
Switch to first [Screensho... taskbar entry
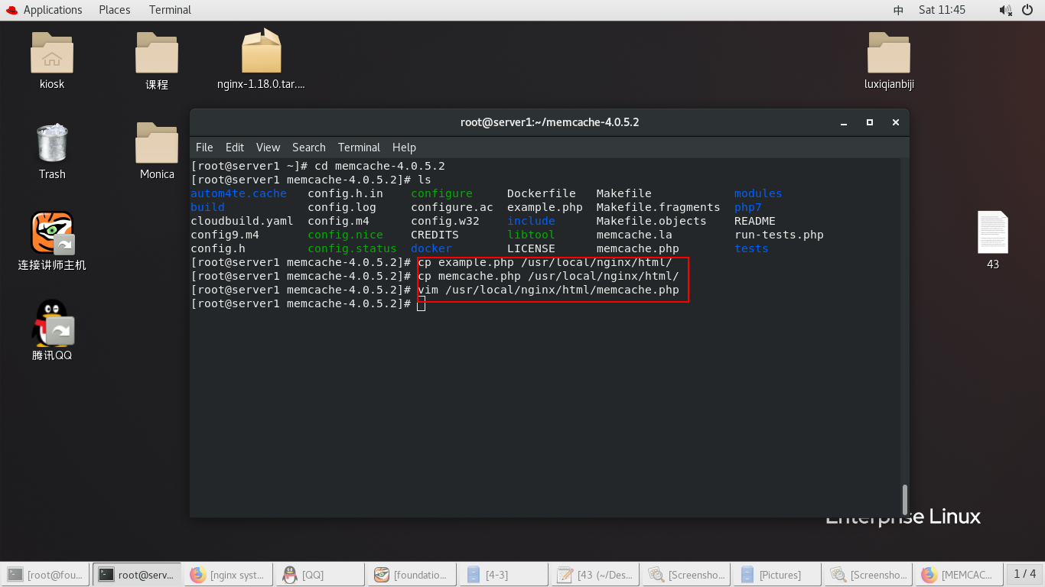tap(688, 574)
